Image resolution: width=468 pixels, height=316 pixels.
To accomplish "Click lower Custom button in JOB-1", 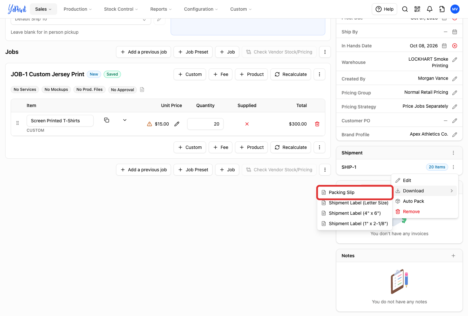I will pos(190,147).
